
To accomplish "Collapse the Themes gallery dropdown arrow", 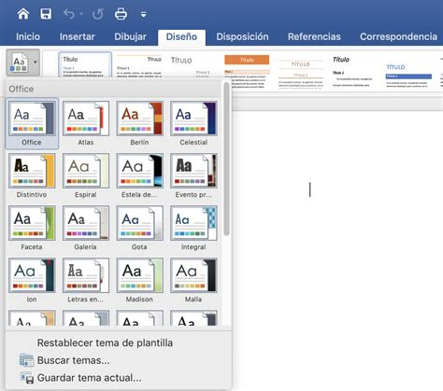I will pyautogui.click(x=36, y=63).
